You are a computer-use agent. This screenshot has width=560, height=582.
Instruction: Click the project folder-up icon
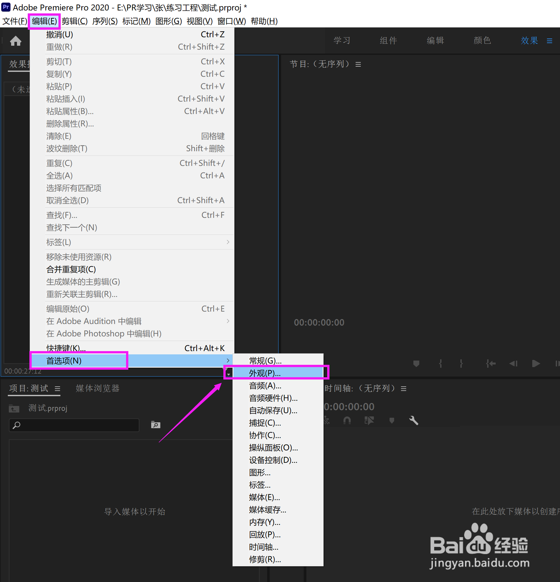coord(14,409)
